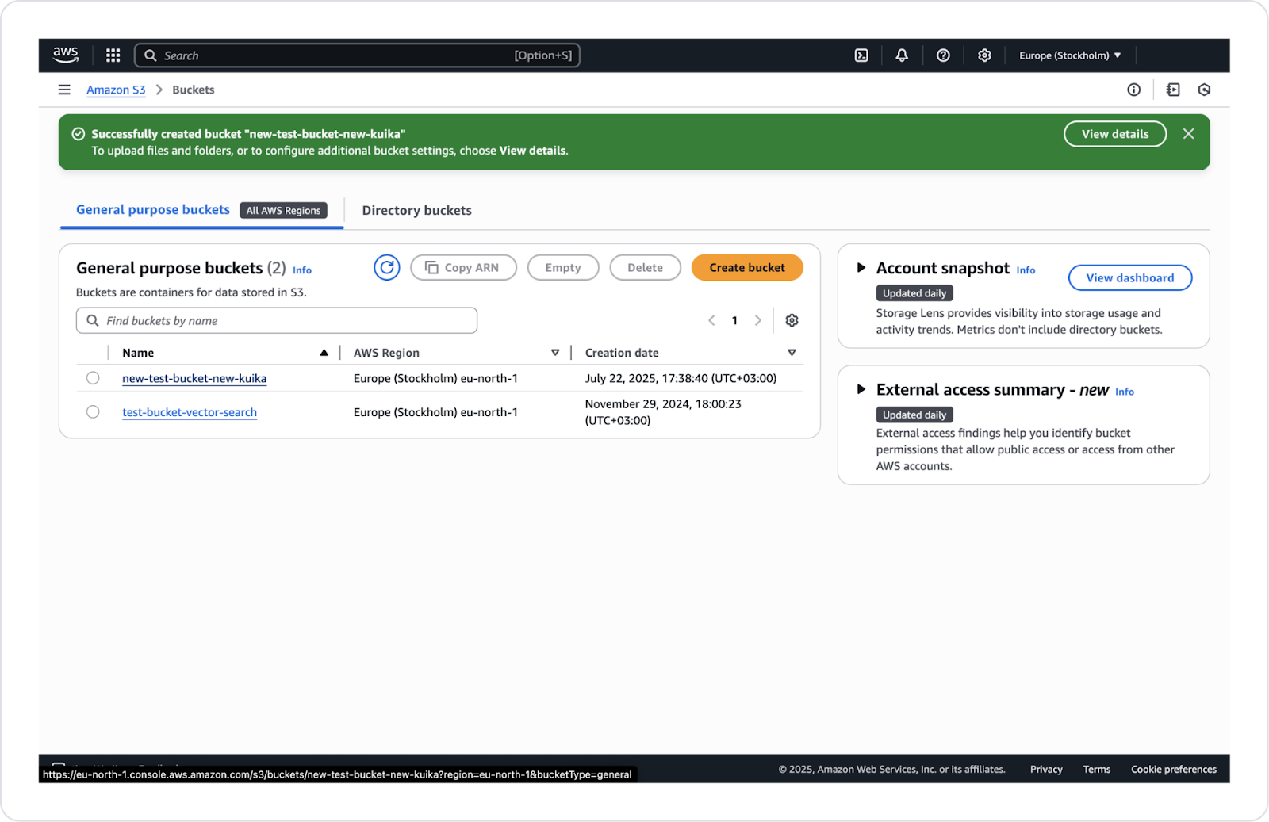Click page number 1 in pagination
1269x822 pixels.
point(734,320)
